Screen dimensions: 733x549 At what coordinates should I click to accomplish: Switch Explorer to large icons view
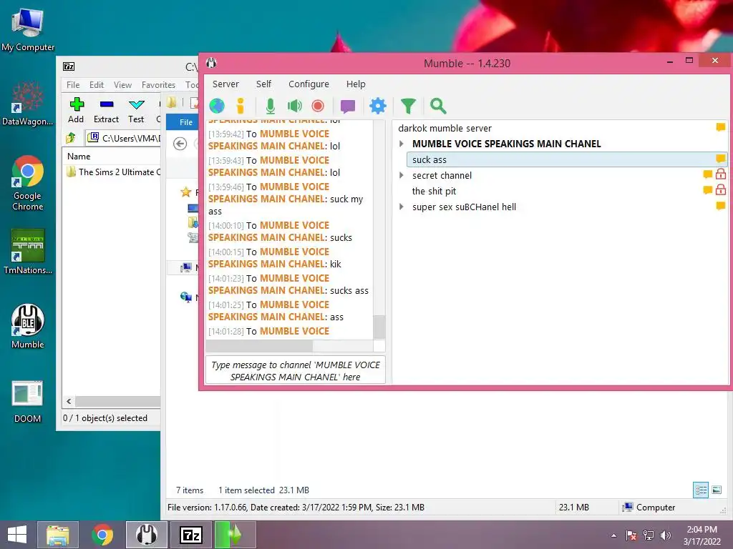[x=717, y=490]
